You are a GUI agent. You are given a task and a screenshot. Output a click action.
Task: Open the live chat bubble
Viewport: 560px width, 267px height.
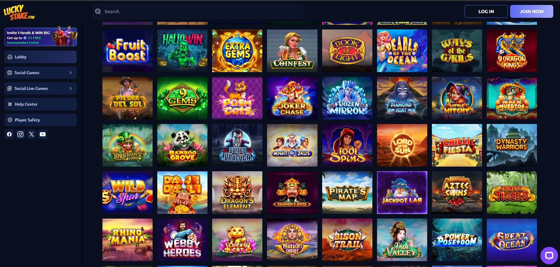pyautogui.click(x=549, y=256)
